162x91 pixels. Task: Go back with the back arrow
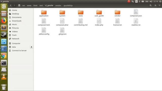pyautogui.click(x=11, y=5)
